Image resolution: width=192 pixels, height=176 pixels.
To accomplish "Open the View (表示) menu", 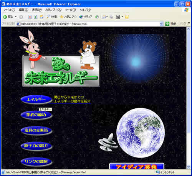I will point(37,10).
